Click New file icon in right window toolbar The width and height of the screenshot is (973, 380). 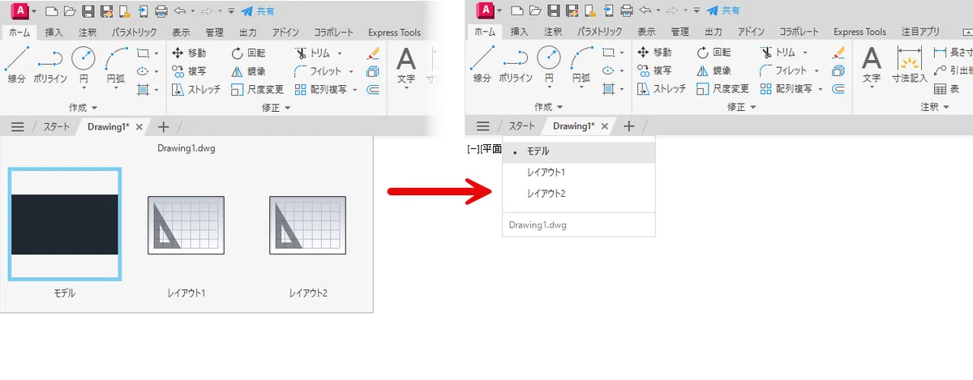point(517,11)
